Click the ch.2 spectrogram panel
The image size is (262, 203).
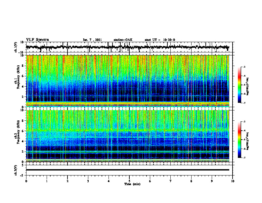coord(127,136)
